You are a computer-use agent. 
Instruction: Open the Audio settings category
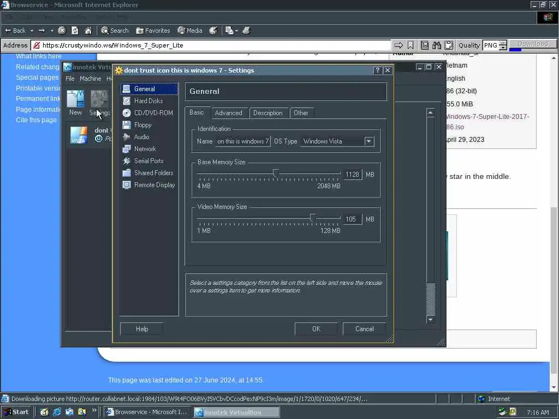[x=149, y=137]
